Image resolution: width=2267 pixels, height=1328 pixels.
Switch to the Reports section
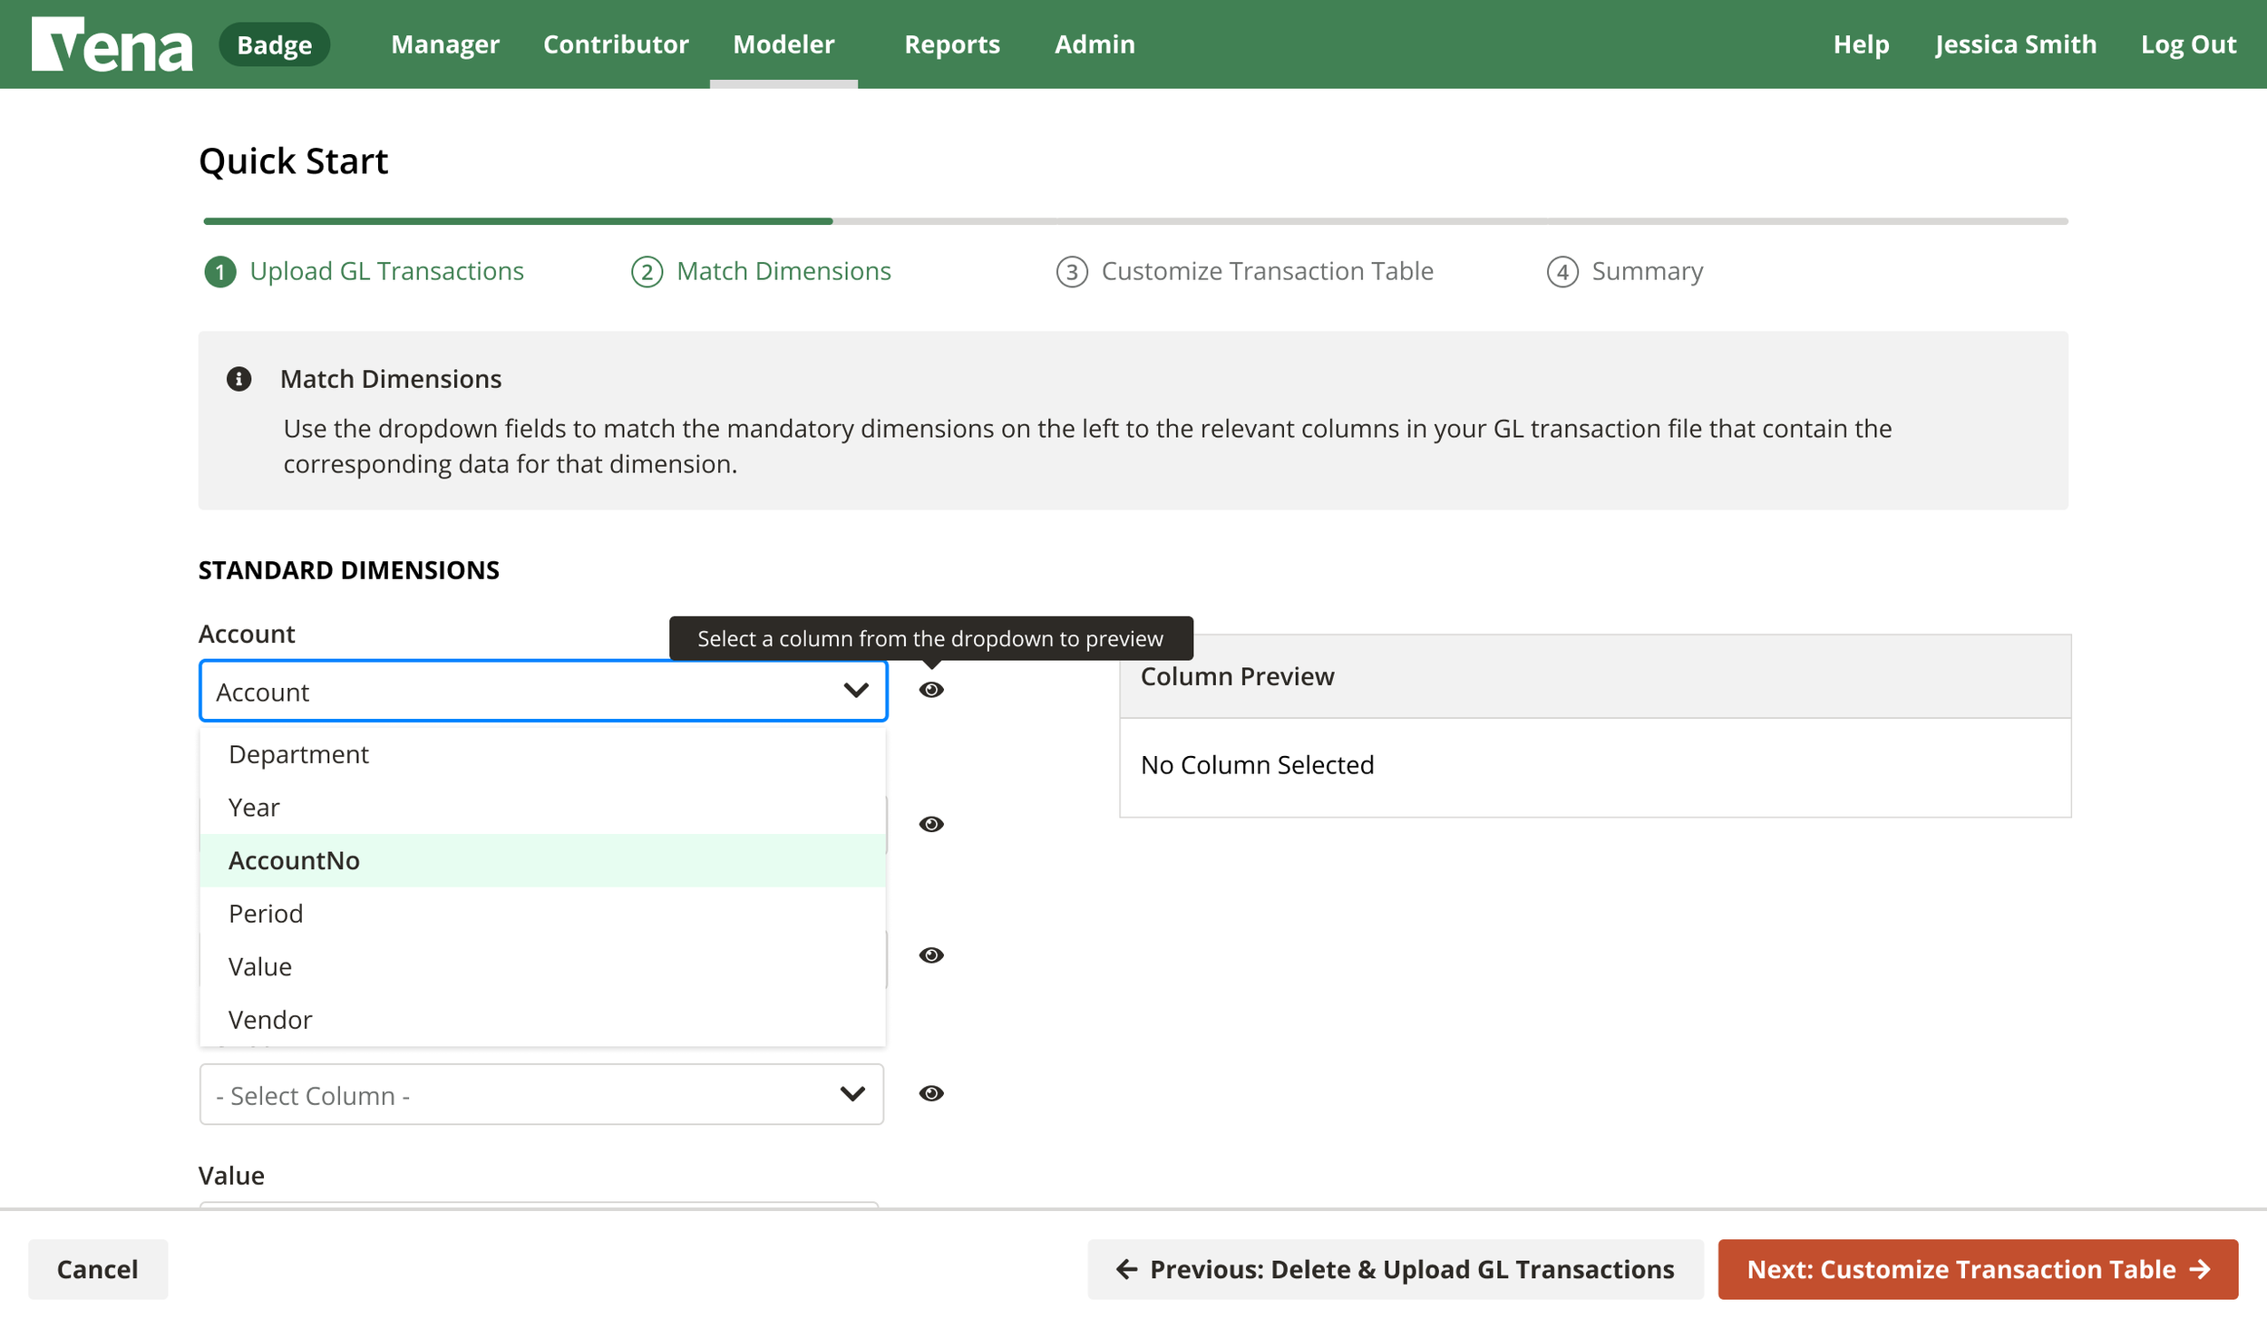point(952,44)
